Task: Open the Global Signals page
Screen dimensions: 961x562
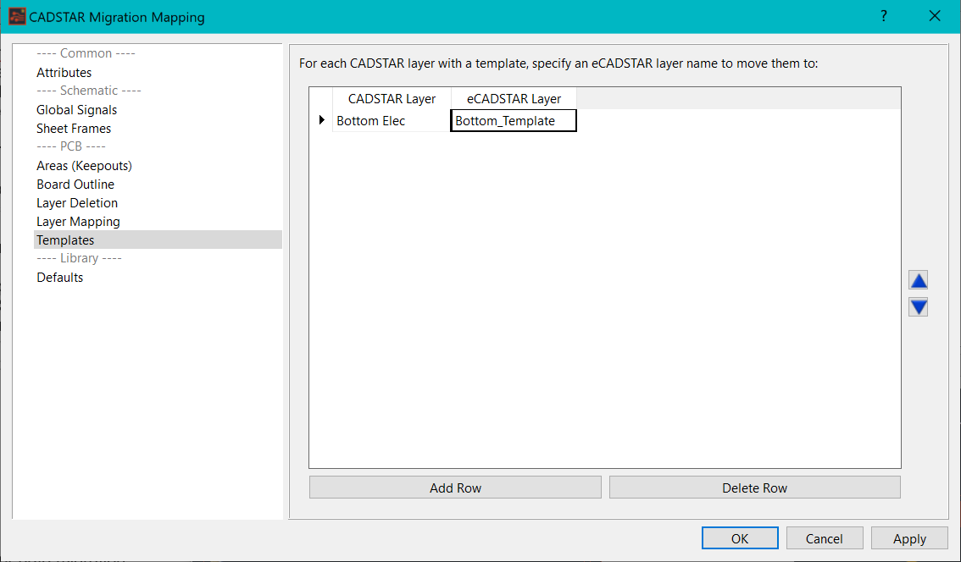Action: pos(76,109)
